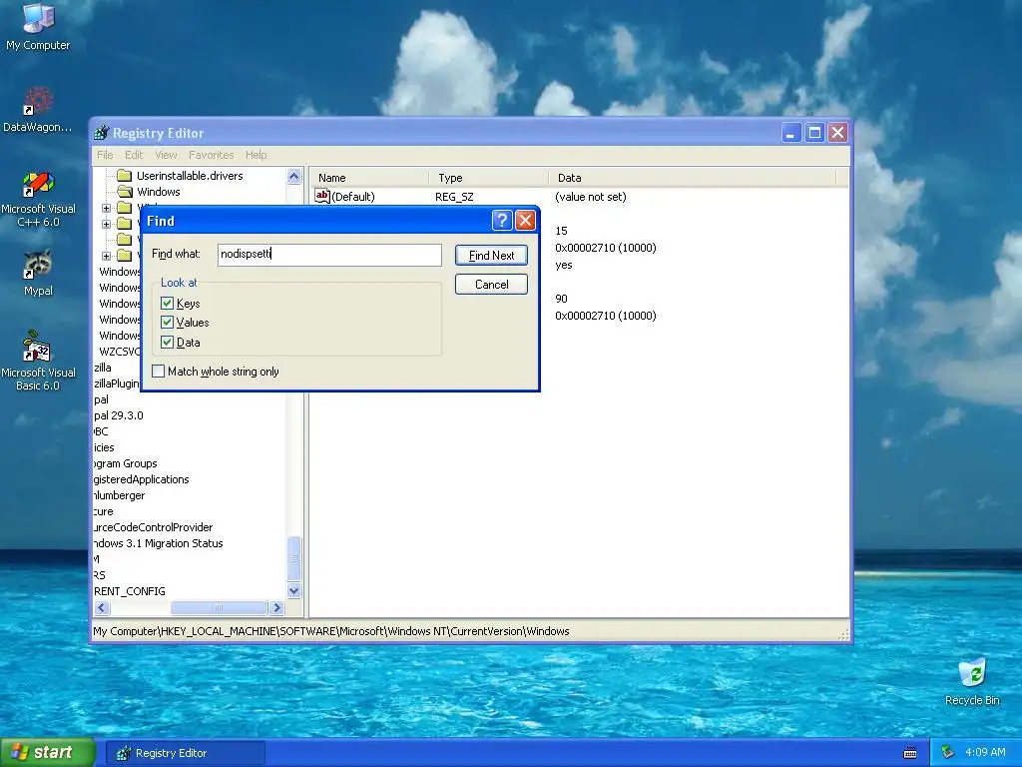Image resolution: width=1022 pixels, height=767 pixels.
Task: Expand the last plus tree node above Windows rows
Action: 106,256
